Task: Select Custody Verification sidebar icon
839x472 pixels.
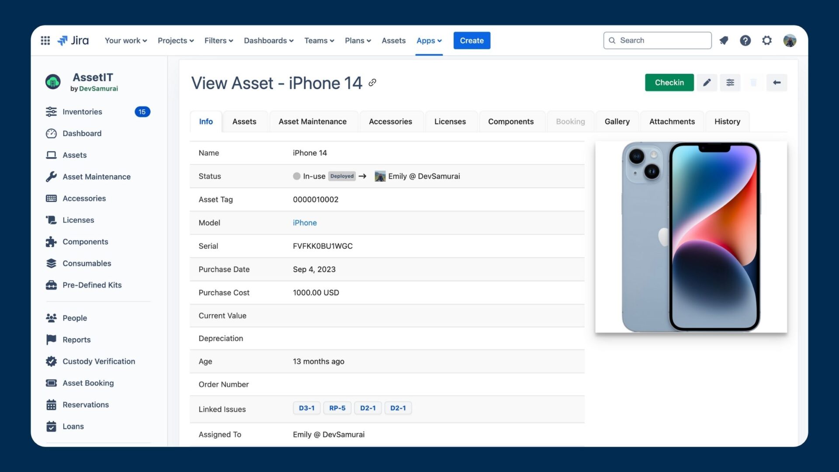Action: pos(51,361)
